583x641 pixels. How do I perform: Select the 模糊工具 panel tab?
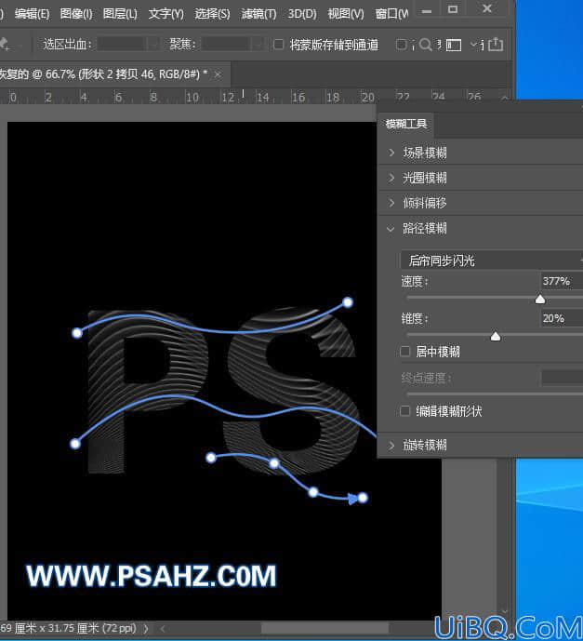[405, 124]
